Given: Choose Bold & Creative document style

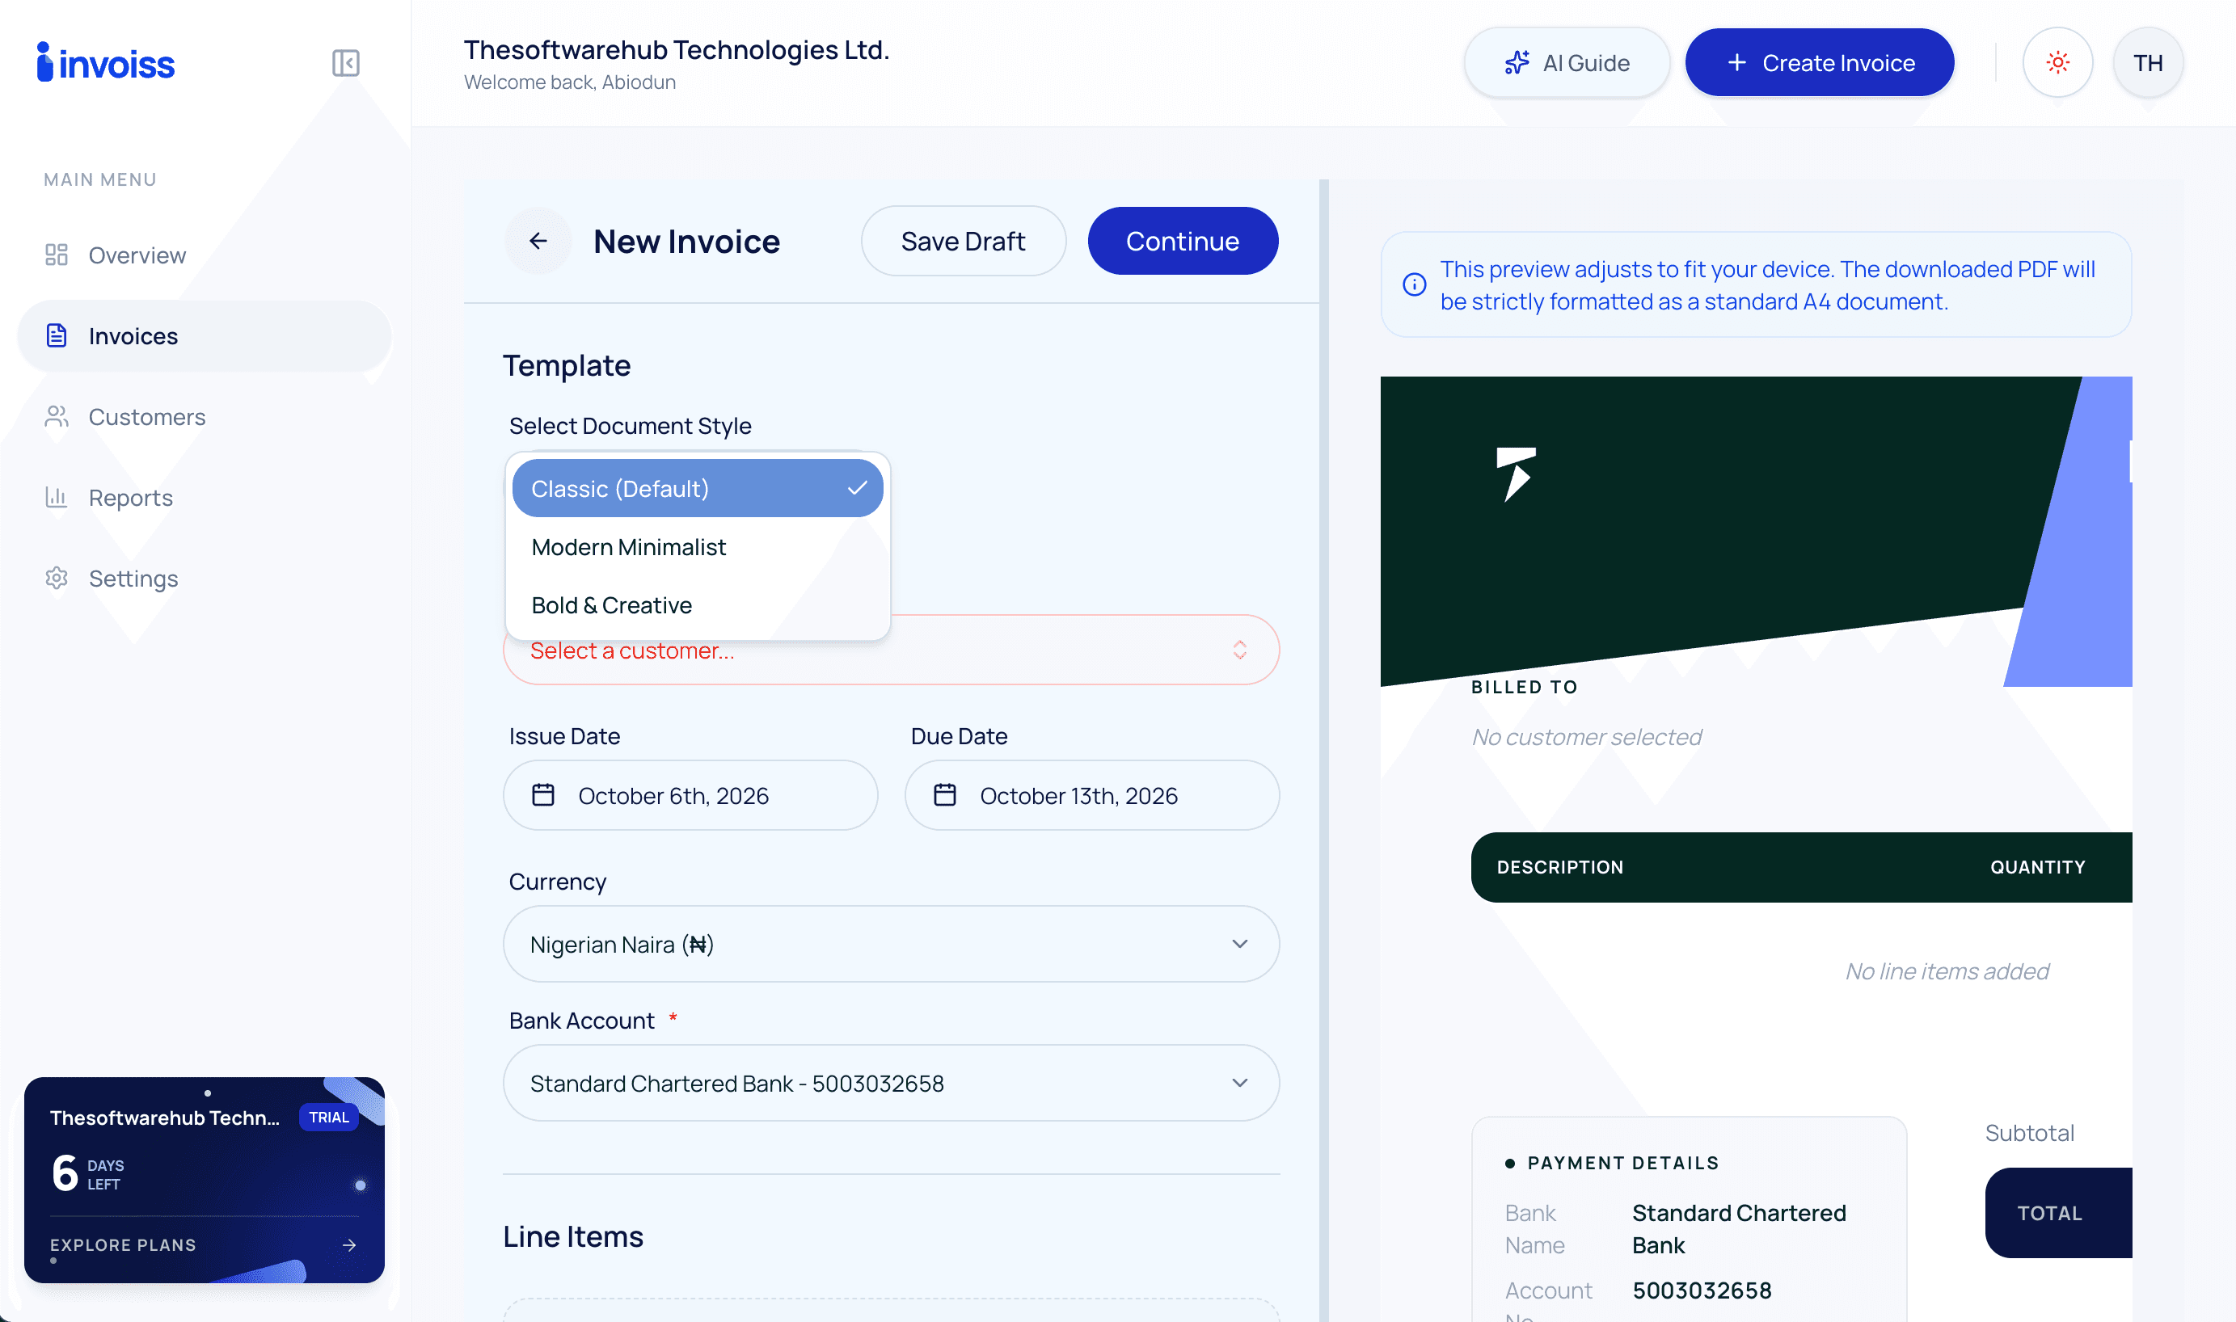Looking at the screenshot, I should 698,605.
